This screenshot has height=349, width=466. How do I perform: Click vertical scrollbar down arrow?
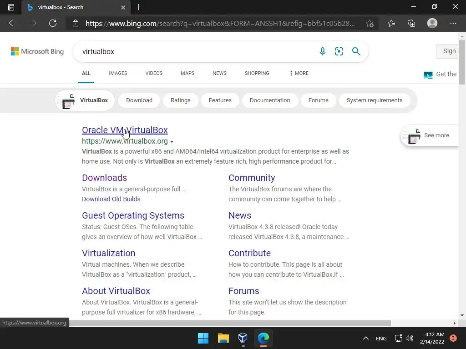[x=462, y=315]
